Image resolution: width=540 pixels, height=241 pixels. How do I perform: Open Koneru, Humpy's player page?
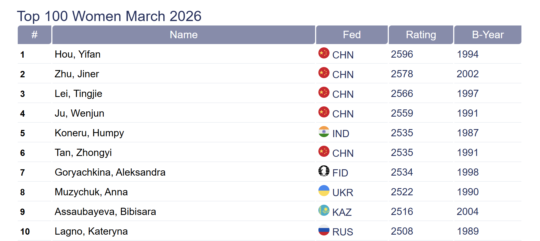pos(89,133)
